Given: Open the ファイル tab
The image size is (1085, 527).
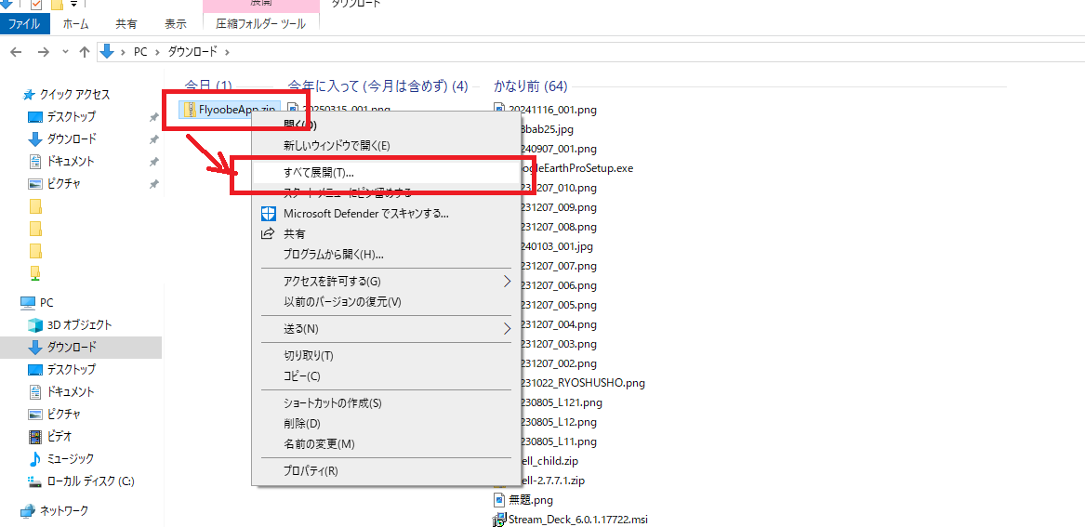Looking at the screenshot, I should [23, 23].
